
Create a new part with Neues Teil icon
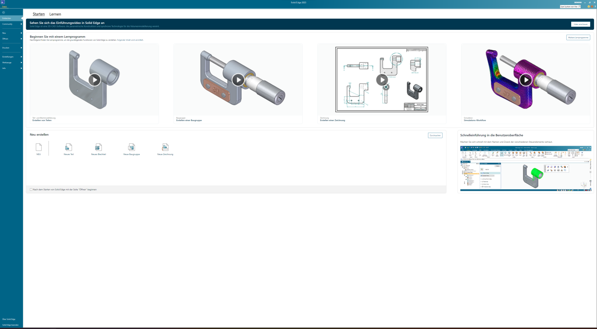(x=69, y=147)
